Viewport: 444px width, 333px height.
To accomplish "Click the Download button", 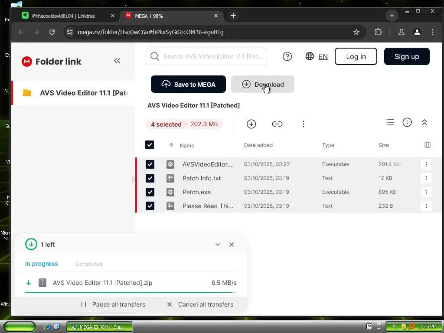I will click(262, 84).
